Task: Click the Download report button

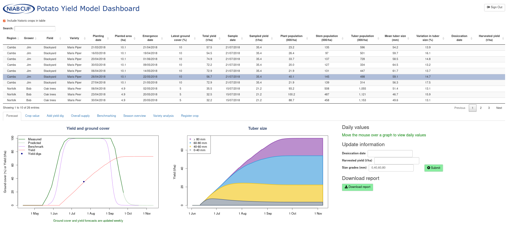Action: pyautogui.click(x=357, y=187)
